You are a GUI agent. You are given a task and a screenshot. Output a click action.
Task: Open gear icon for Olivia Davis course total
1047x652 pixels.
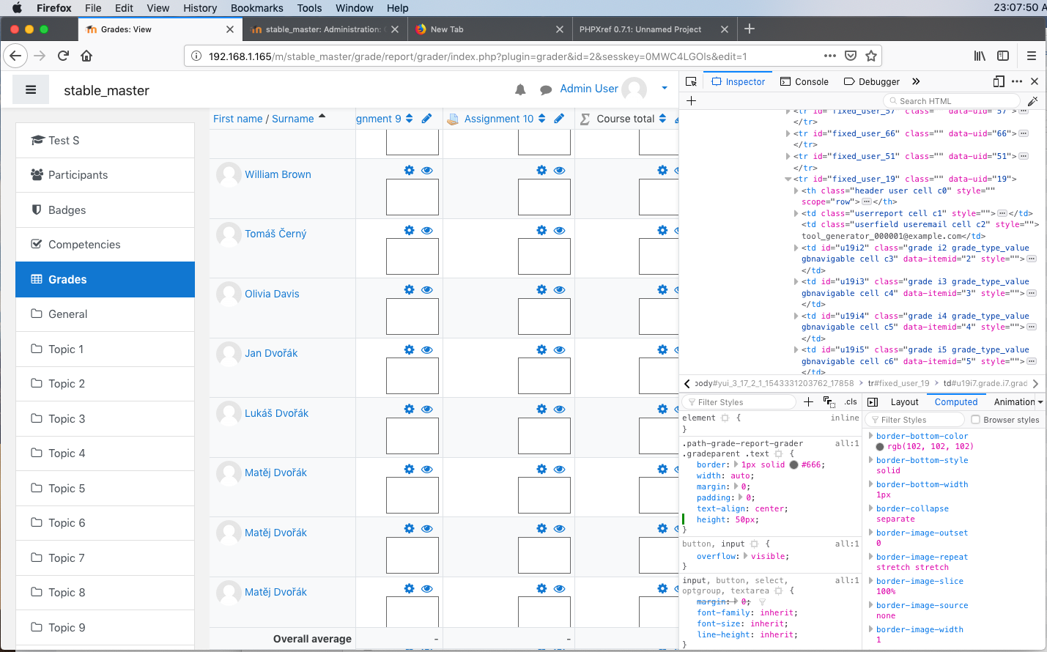662,289
